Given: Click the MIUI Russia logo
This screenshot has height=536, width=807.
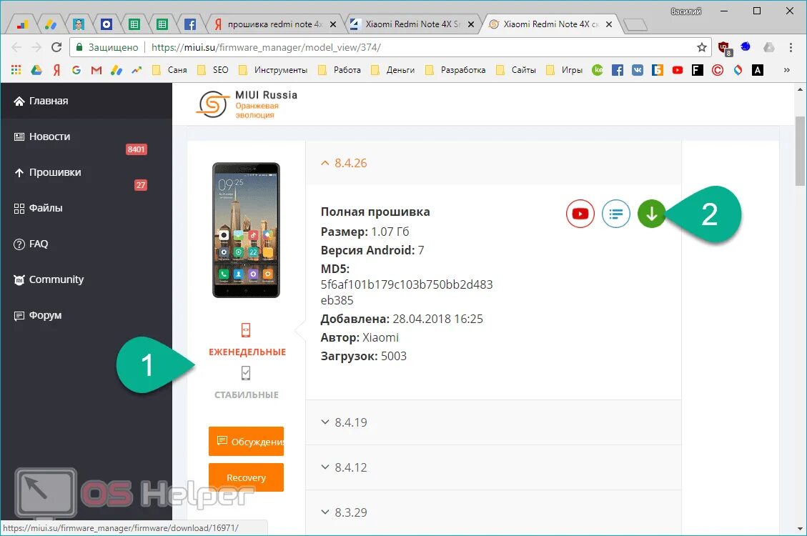Looking at the screenshot, I should click(247, 104).
